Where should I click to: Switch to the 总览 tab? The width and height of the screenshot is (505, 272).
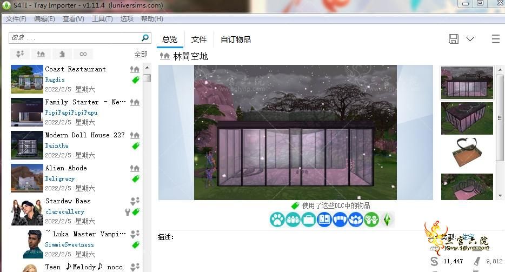(x=170, y=39)
